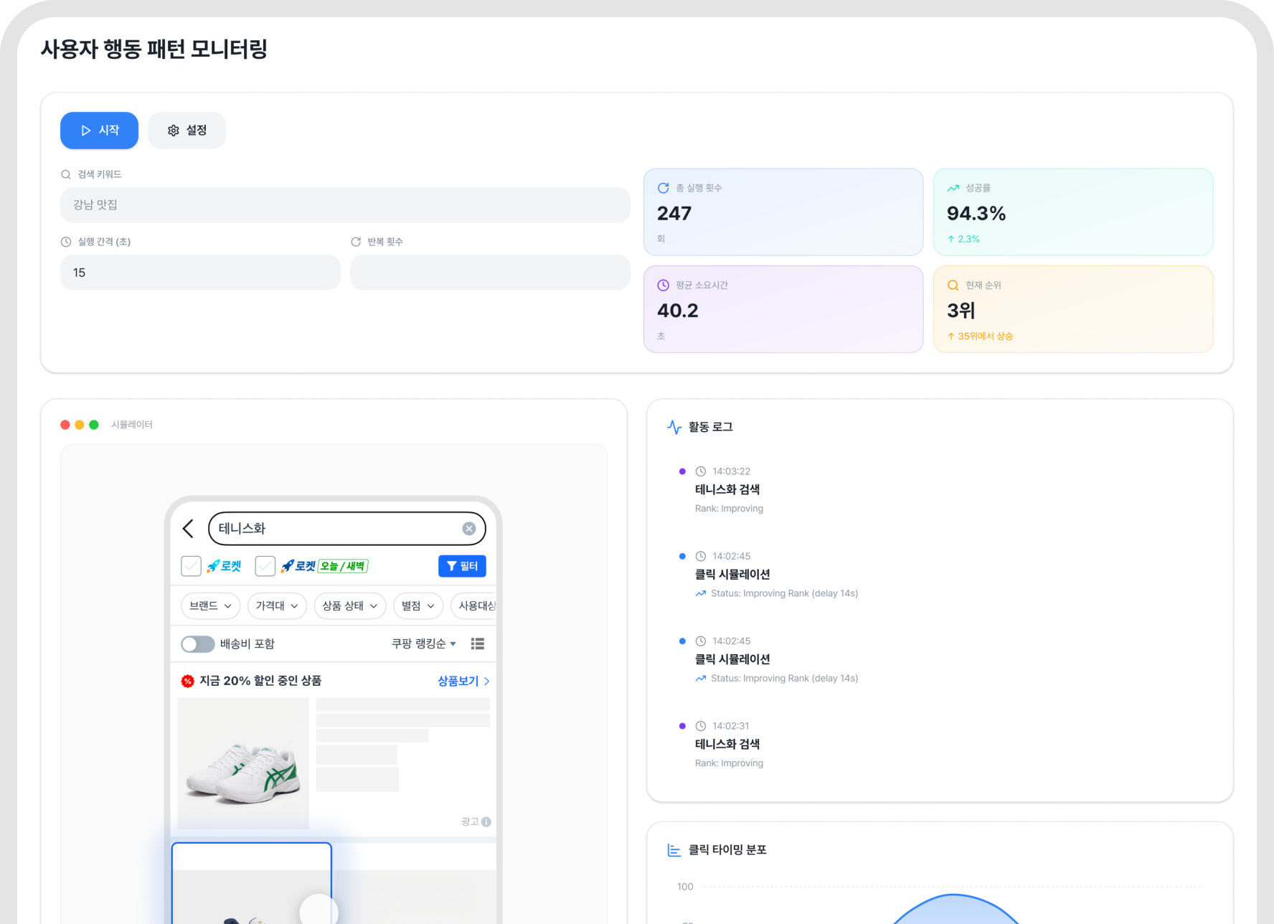Screen dimensions: 1274x924
Task: Click the refresh icon in the 총 실행 횟수 card
Action: click(664, 188)
